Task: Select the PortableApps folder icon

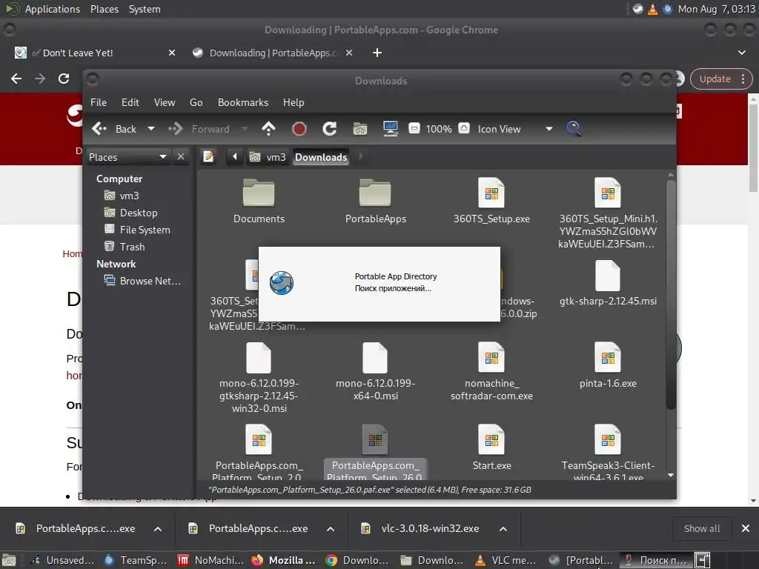Action: click(375, 193)
